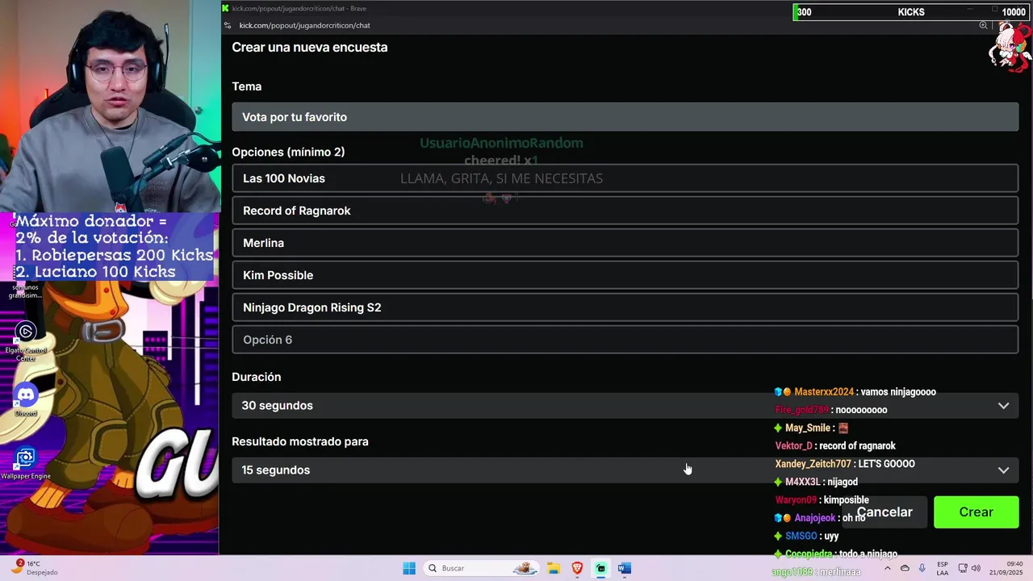
Task: Click the volume speaker tray icon
Action: coord(976,568)
